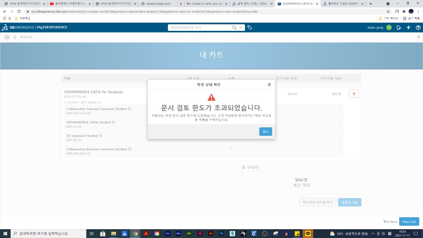This screenshot has width=423, height=238.
Task: Bookmark this page with star icon
Action: tap(388, 11)
